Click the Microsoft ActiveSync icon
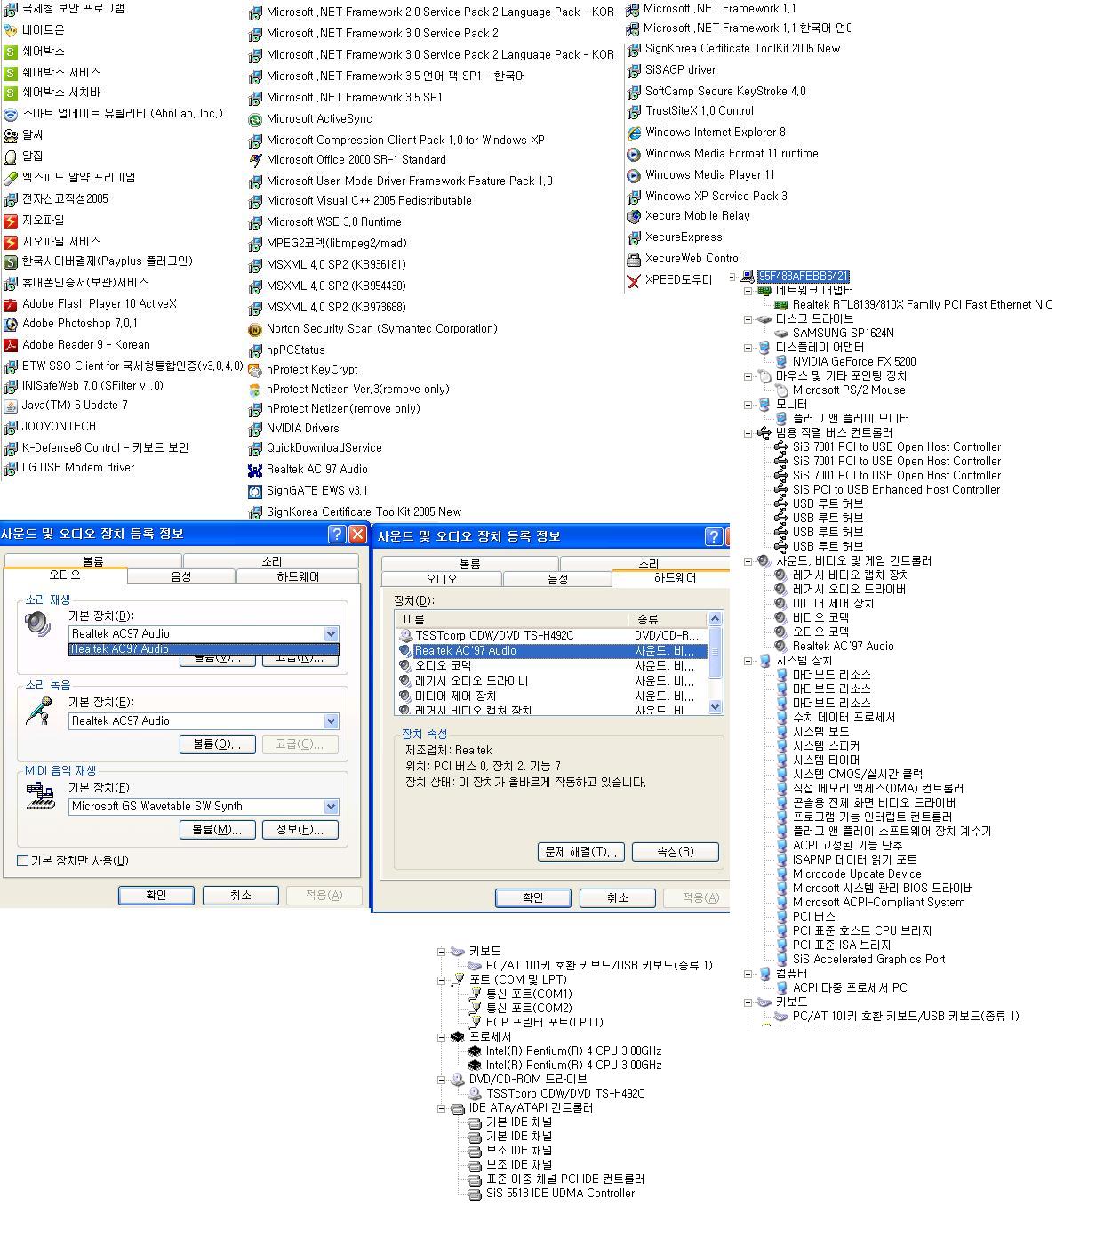Viewport: 1120px width, 1255px height. [255, 119]
